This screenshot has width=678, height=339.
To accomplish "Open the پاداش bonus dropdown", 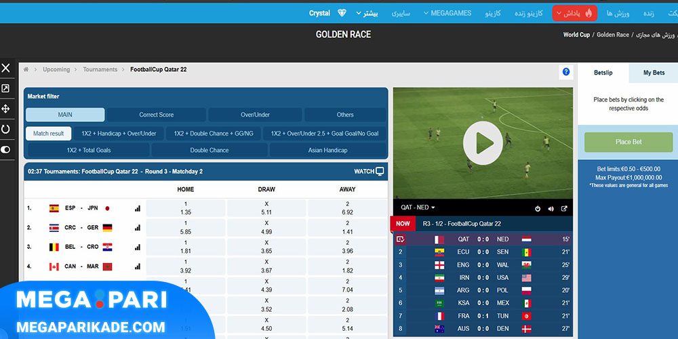I will pyautogui.click(x=575, y=13).
